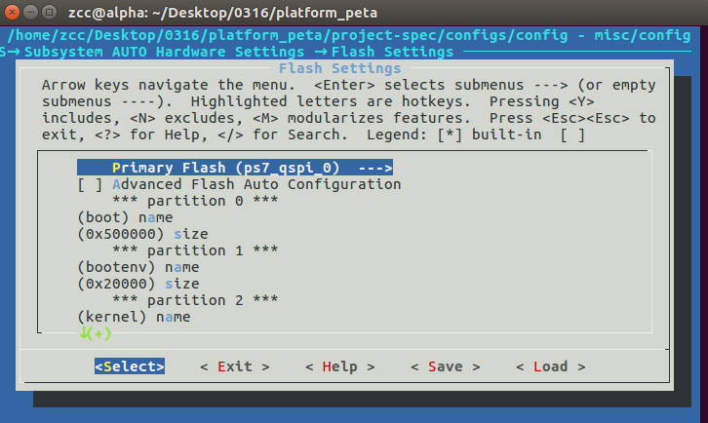Click the Flash Settings dialog title

click(x=339, y=68)
